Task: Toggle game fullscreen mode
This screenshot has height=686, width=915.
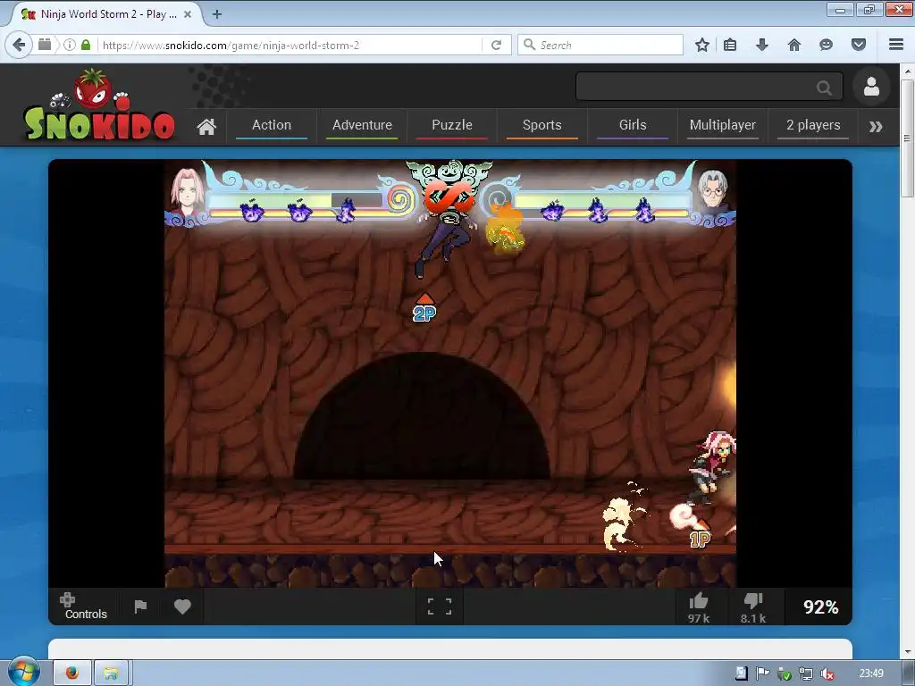Action: click(x=440, y=607)
